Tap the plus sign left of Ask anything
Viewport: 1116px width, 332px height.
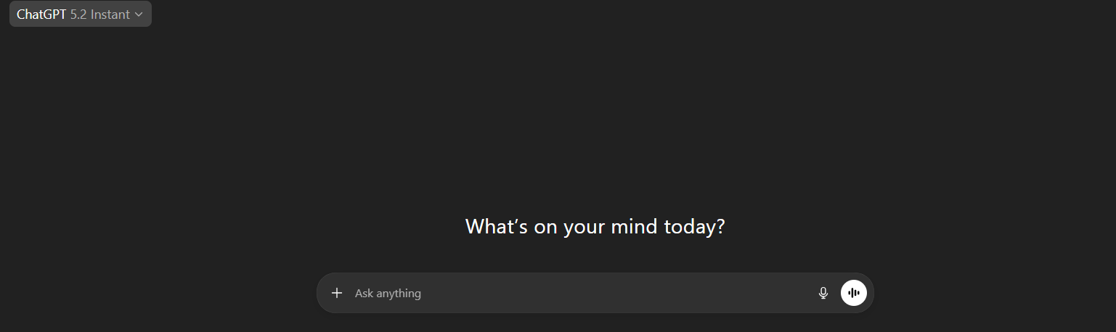tap(336, 293)
